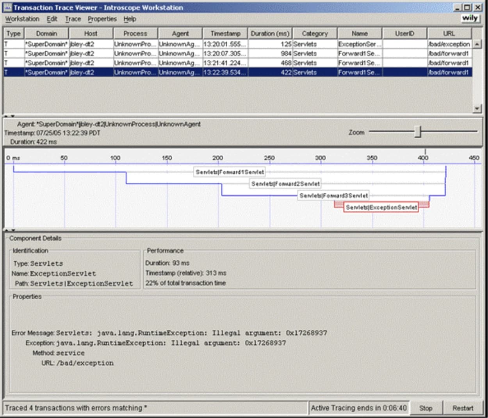Select the Servlets|Forward3Servlet trace component
Image resolution: width=488 pixels, height=418 pixels.
tap(334, 195)
